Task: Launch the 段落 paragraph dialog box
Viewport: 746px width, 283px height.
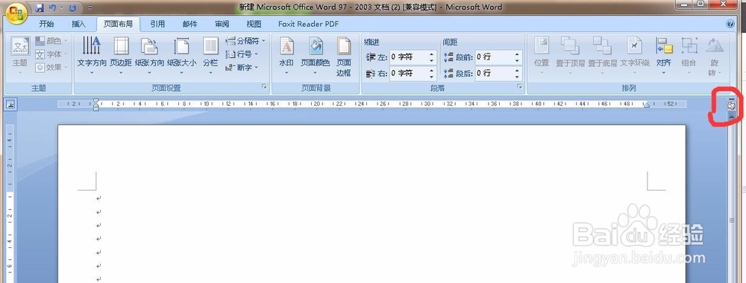Action: tap(519, 87)
